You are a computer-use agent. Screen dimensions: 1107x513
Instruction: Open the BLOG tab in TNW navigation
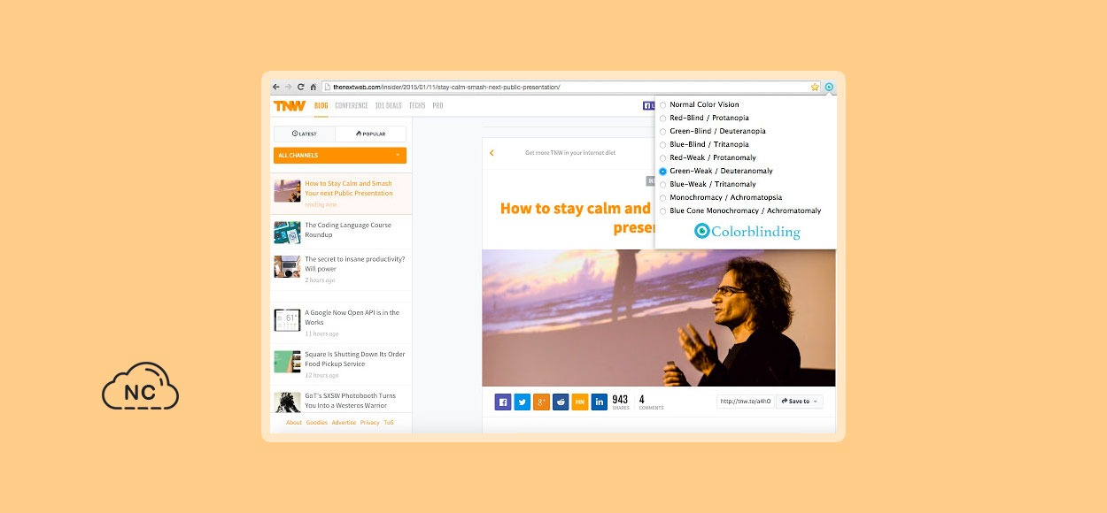(321, 106)
